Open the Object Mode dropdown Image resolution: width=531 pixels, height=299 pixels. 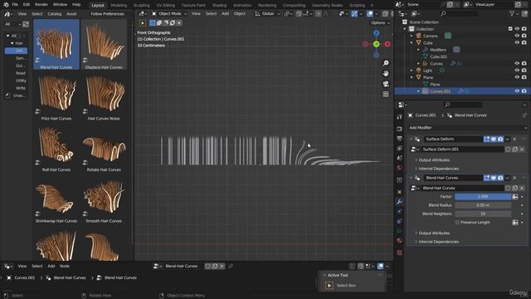click(x=168, y=14)
